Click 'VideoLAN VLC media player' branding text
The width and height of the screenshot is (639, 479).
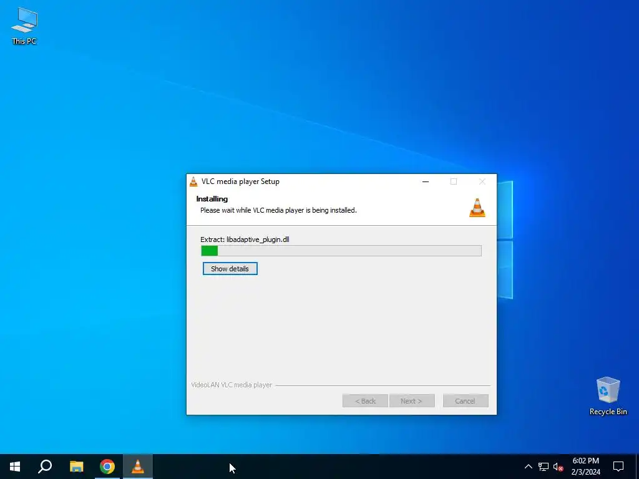pyautogui.click(x=232, y=385)
